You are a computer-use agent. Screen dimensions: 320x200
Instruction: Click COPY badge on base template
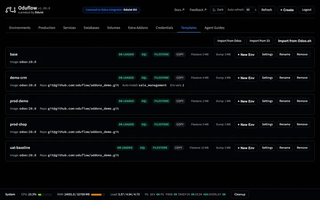pos(180,55)
